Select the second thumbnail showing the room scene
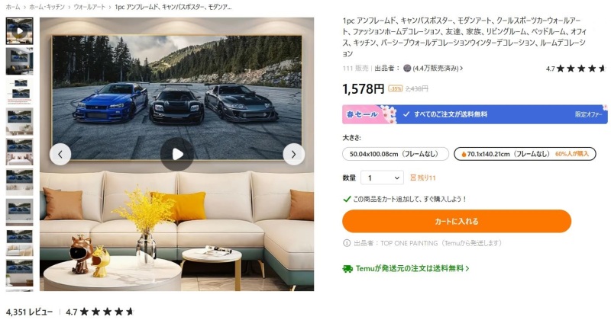Image resolution: width=611 pixels, height=320 pixels. 20,61
